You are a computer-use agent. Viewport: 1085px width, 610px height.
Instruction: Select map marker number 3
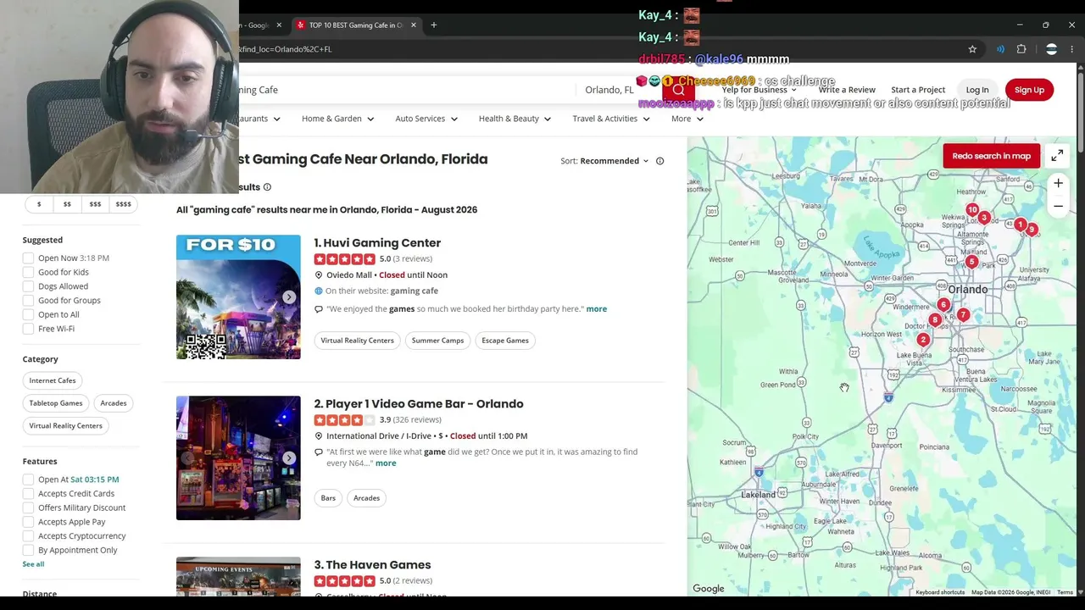[x=984, y=219]
